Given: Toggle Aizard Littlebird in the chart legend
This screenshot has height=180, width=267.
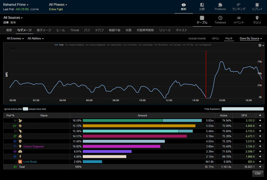Looking at the screenshot, I should pyautogui.click(x=74, y=45).
